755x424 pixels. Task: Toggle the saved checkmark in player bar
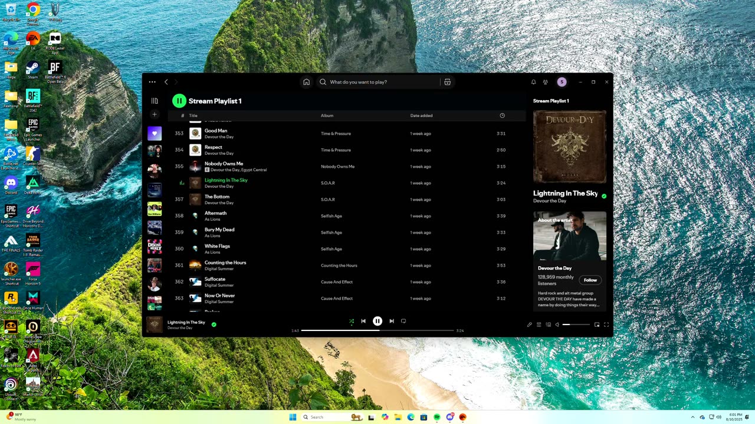pyautogui.click(x=214, y=324)
